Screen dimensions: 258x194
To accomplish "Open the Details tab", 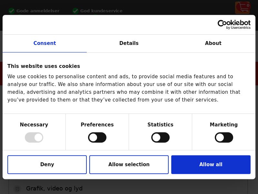I will pyautogui.click(x=129, y=43).
